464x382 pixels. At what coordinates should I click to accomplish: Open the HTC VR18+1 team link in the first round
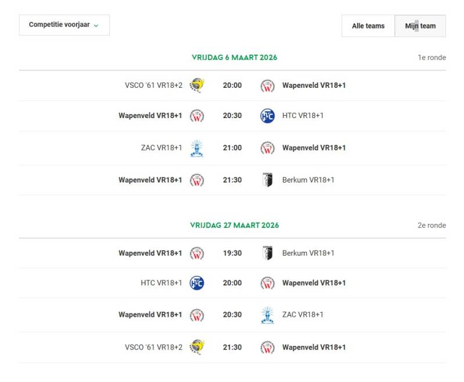[x=303, y=116]
